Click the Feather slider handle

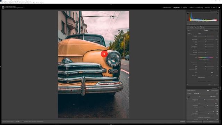tap(211, 76)
